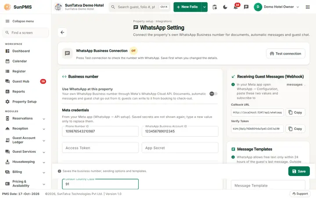Open the New Folio dropdown arrow

click(205, 7)
